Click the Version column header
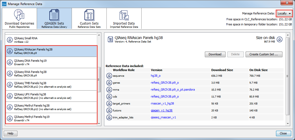Screen dimensions: 295x140 tap(157, 70)
